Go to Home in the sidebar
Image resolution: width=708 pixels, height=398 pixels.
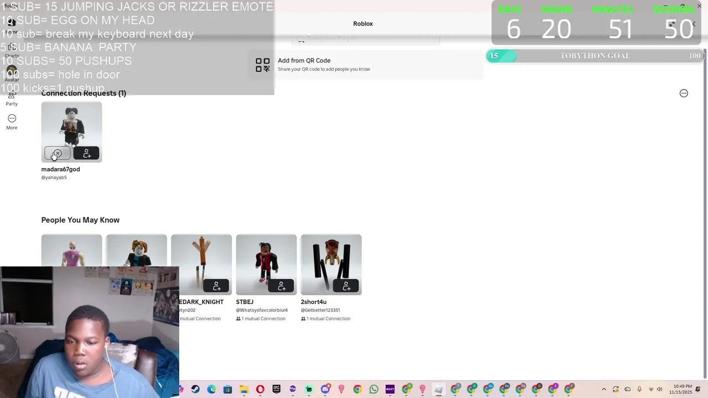12,27
